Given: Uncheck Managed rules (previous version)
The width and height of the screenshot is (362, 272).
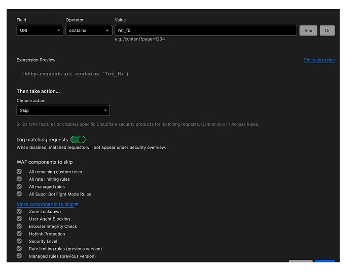Looking at the screenshot, I should [x=19, y=256].
